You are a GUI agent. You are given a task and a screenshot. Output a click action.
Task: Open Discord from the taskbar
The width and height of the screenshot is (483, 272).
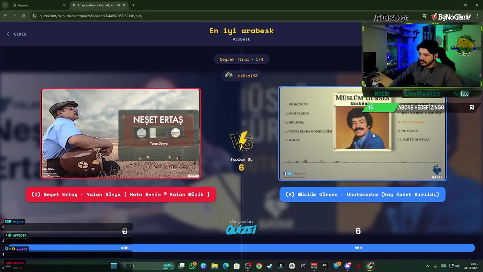[347, 266]
